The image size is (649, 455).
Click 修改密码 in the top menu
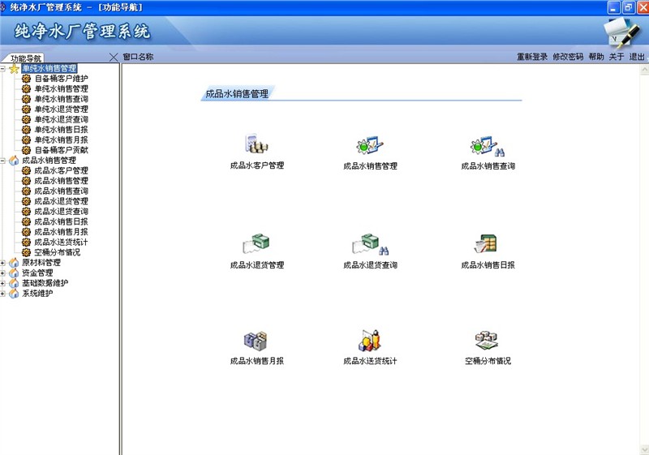click(x=568, y=57)
